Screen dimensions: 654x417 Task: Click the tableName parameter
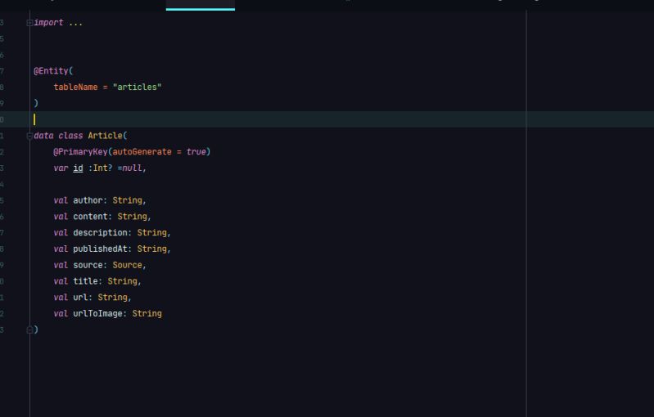click(75, 87)
